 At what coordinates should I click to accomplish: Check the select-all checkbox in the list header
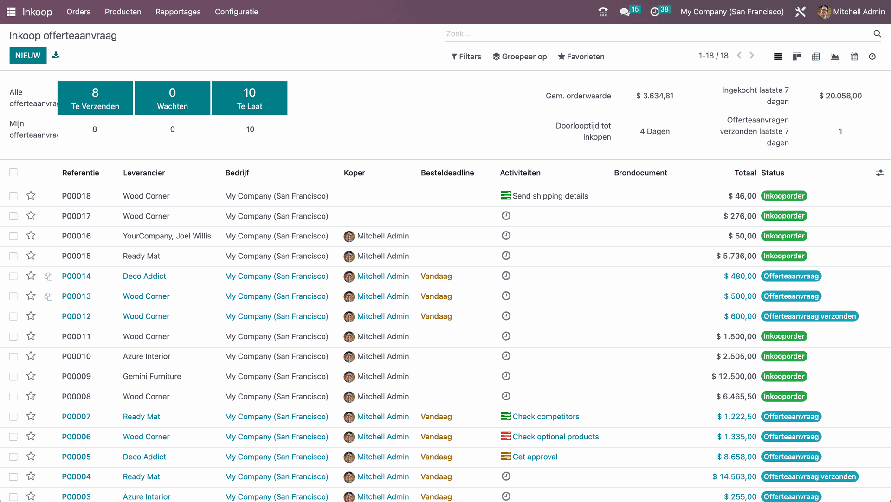click(13, 172)
